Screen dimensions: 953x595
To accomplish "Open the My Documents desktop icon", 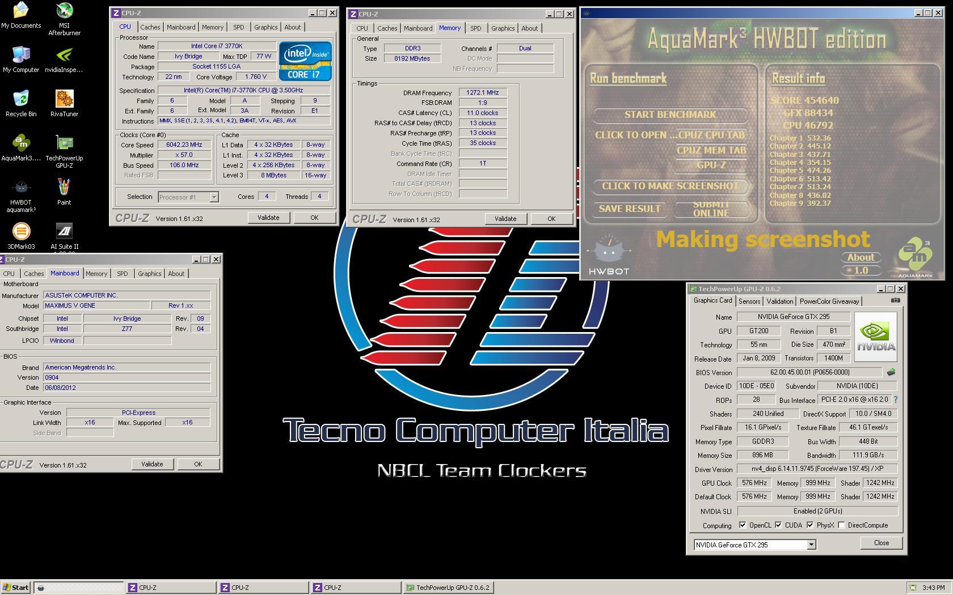I will (21, 15).
